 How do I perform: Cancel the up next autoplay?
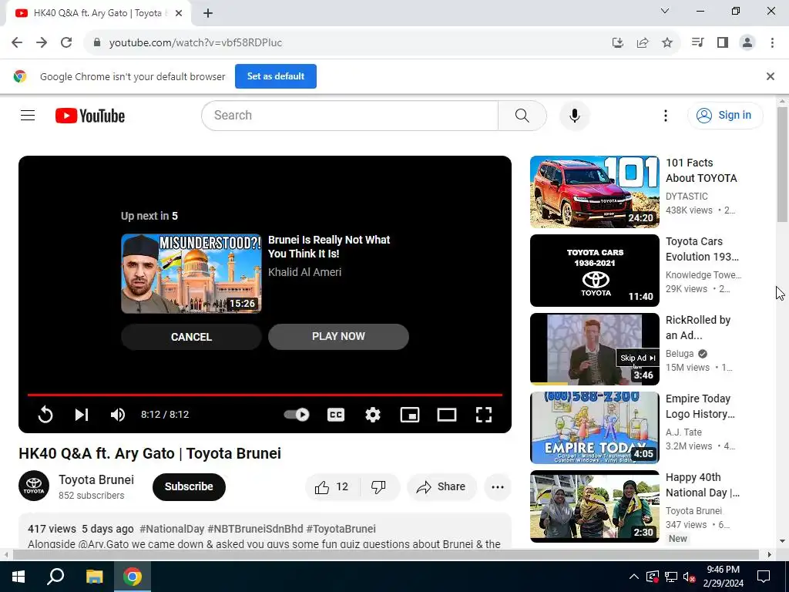point(191,337)
